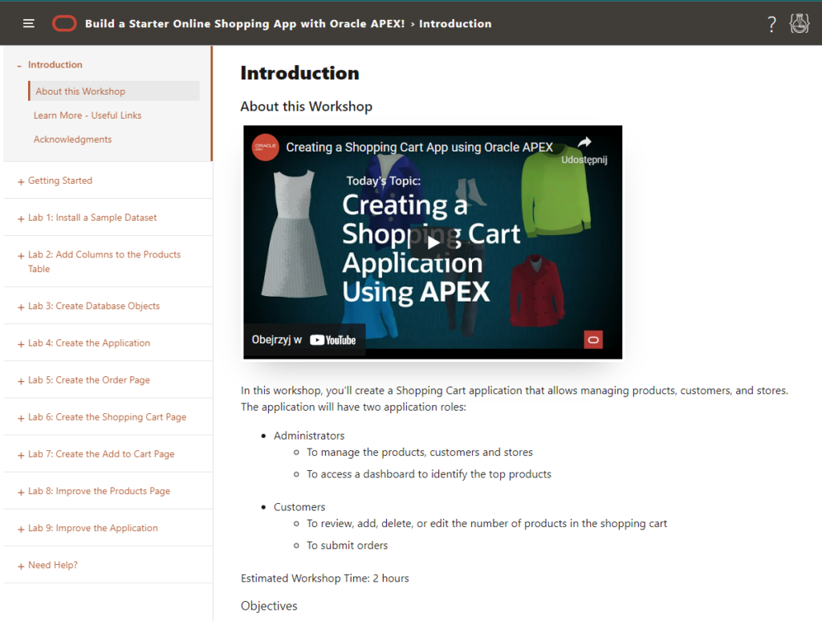
Task: Click the dashboard top products bullet
Action: 429,474
